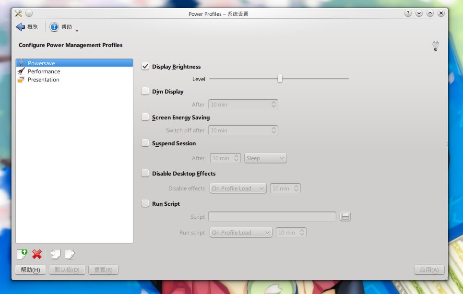Expand the toolbar overflow chevron beside help

click(x=77, y=30)
